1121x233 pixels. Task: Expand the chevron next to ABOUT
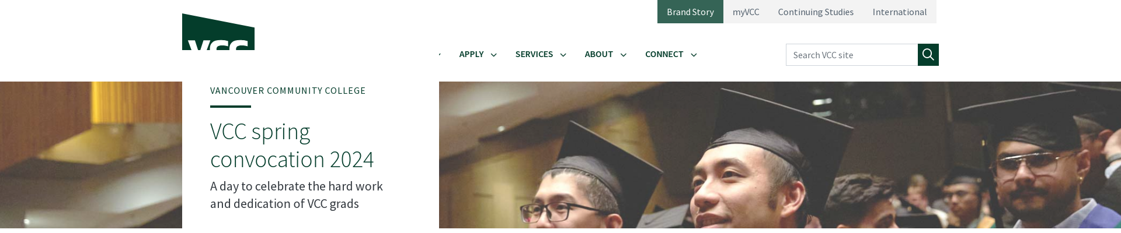tap(624, 55)
